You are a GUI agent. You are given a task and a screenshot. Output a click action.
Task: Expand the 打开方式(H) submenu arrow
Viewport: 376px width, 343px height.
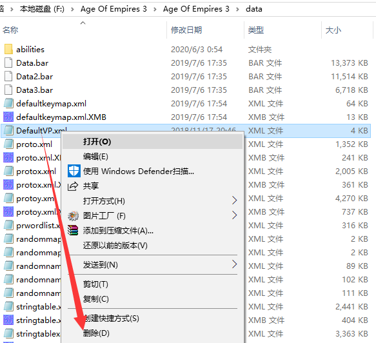tap(235, 201)
